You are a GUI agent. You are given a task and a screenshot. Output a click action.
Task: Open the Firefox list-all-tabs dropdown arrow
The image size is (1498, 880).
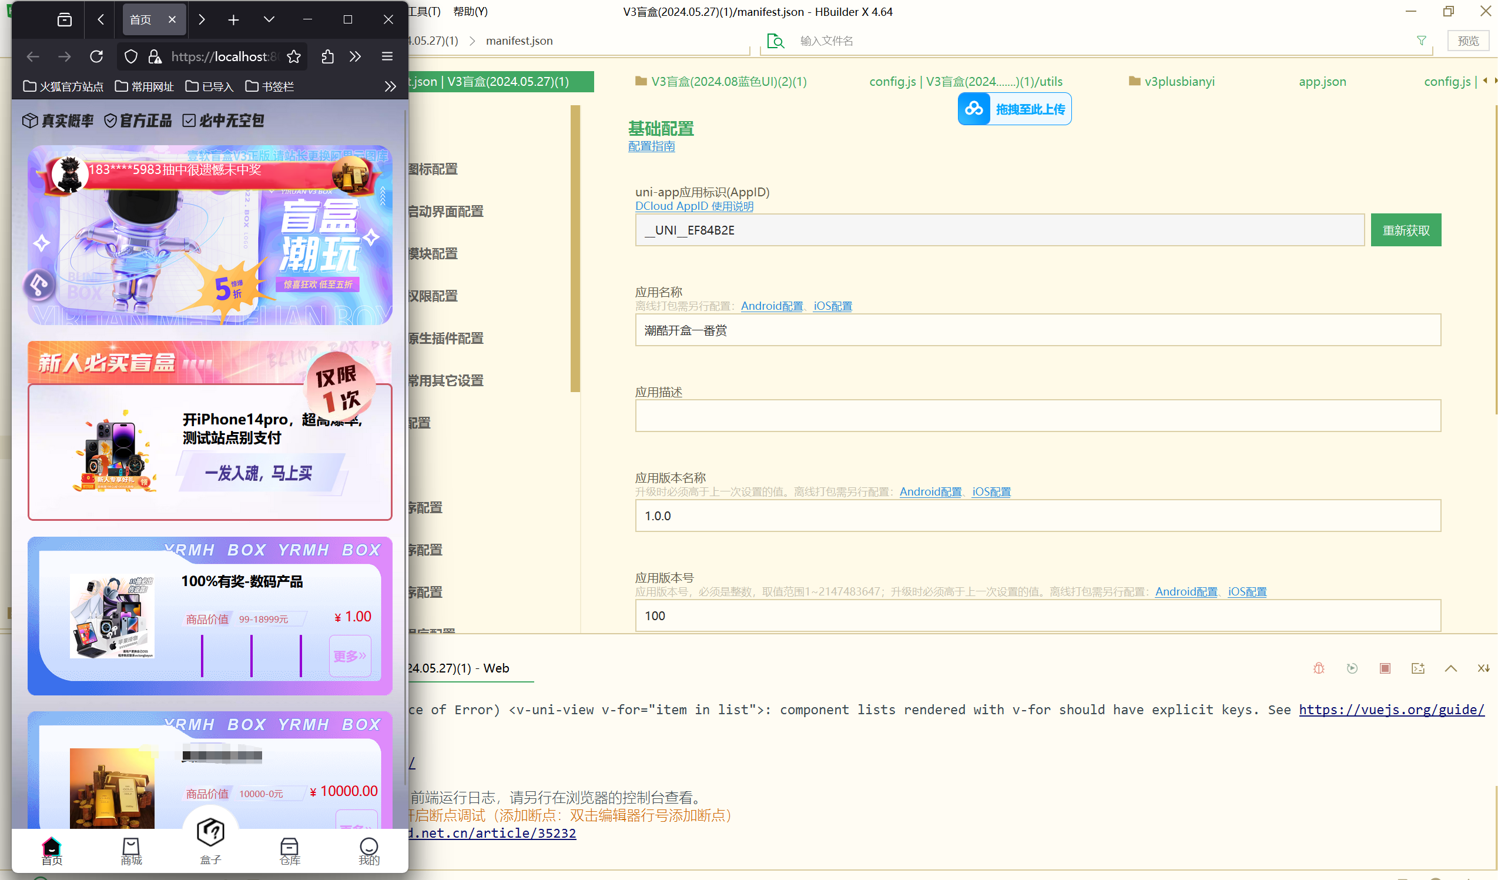coord(269,19)
